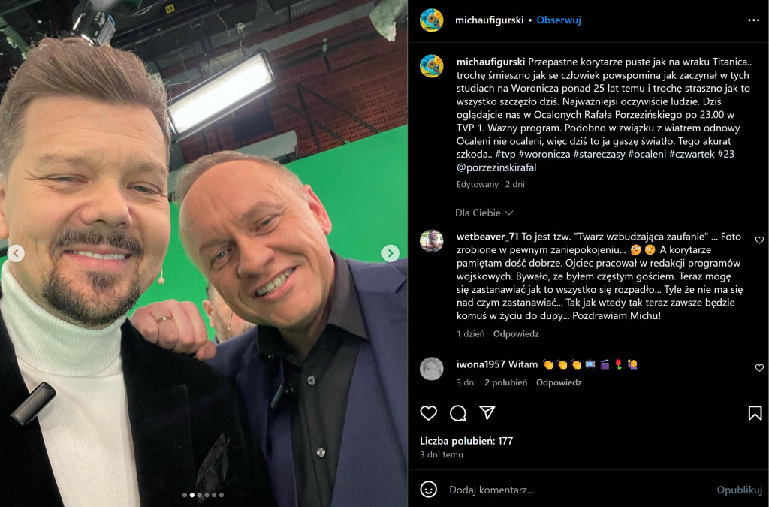The height and width of the screenshot is (507, 769).
Task: Open emoji picker in comment field
Action: pyautogui.click(x=428, y=490)
